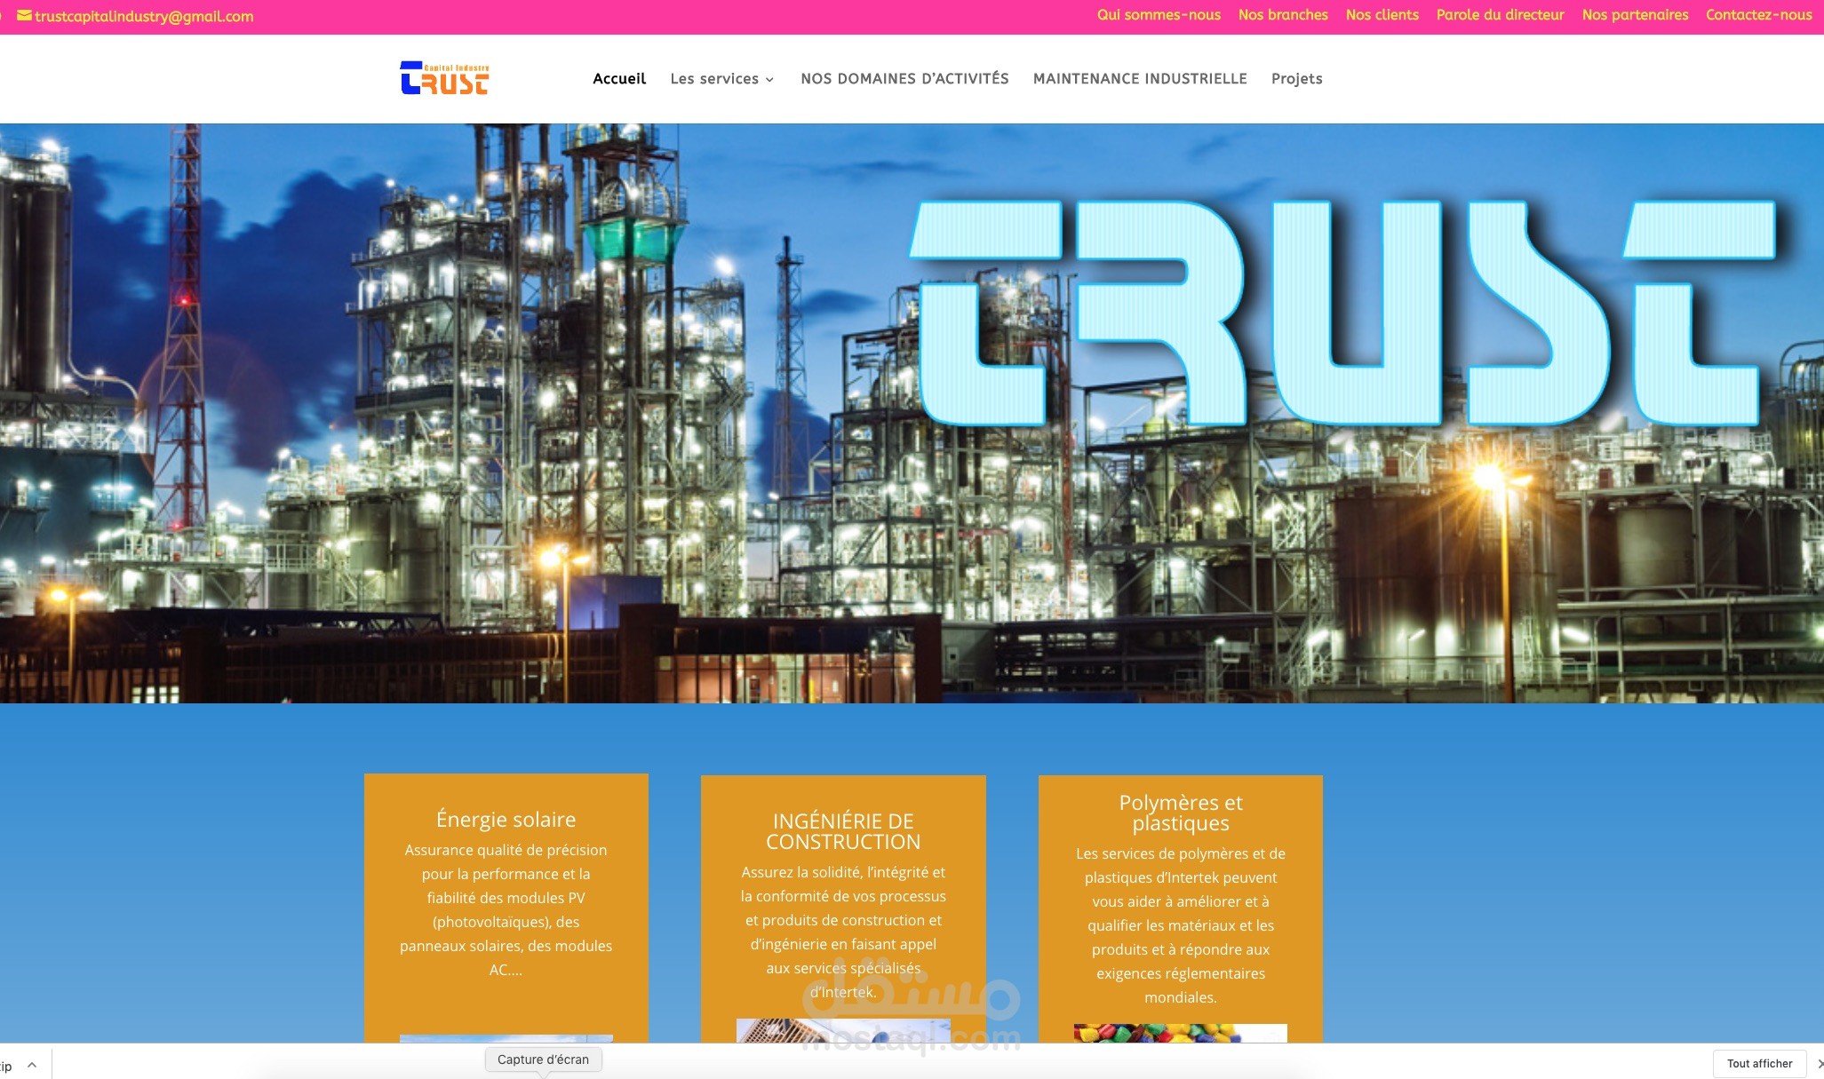The height and width of the screenshot is (1079, 1824).
Task: Click the Tout afficher button
Action: click(x=1759, y=1063)
